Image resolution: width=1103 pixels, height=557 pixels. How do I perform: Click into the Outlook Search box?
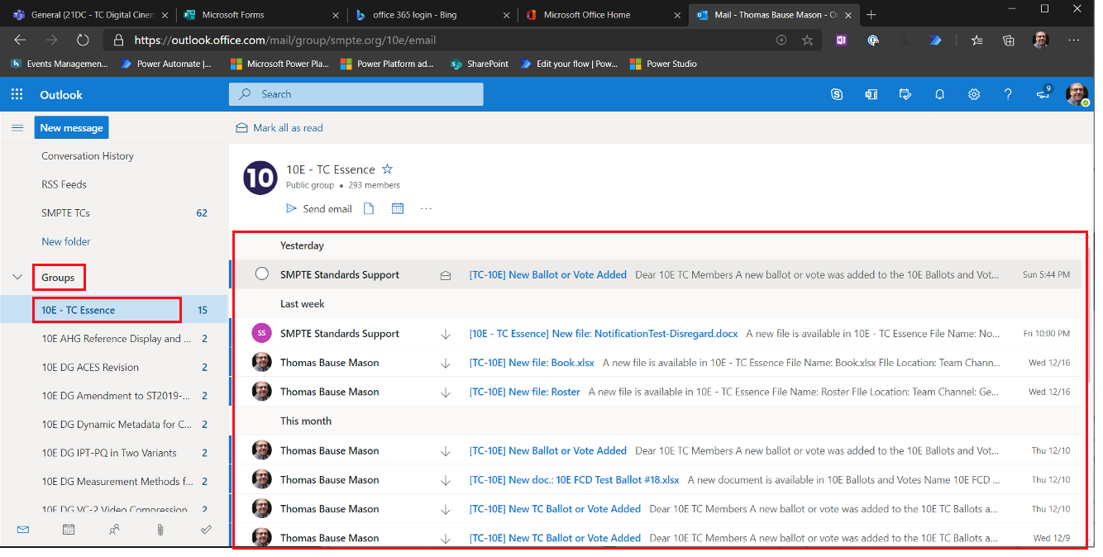[364, 94]
